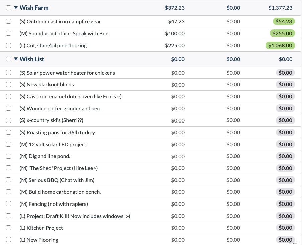The image size is (302, 245).
Task: Click the green $54.23 available pill
Action: [x=284, y=21]
